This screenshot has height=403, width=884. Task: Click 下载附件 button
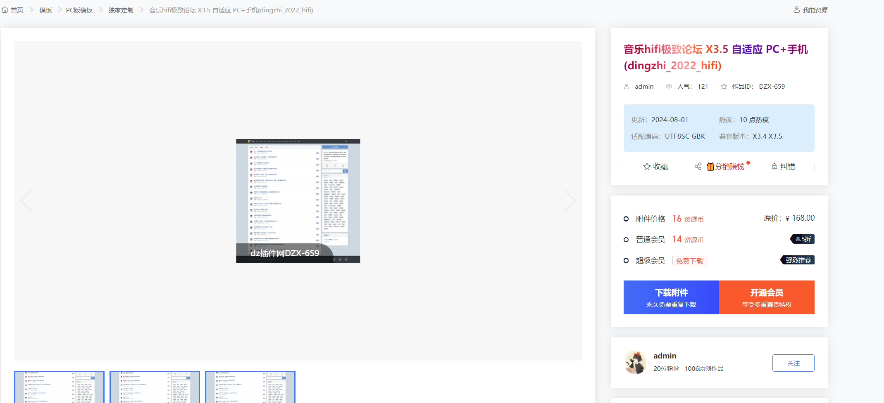point(671,297)
